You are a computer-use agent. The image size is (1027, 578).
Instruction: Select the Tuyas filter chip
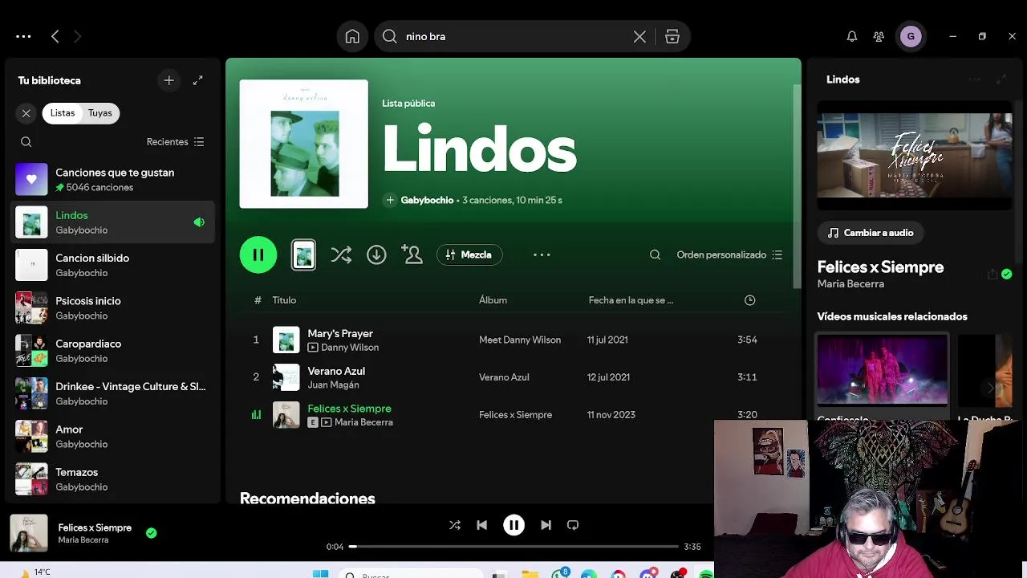[x=100, y=113]
